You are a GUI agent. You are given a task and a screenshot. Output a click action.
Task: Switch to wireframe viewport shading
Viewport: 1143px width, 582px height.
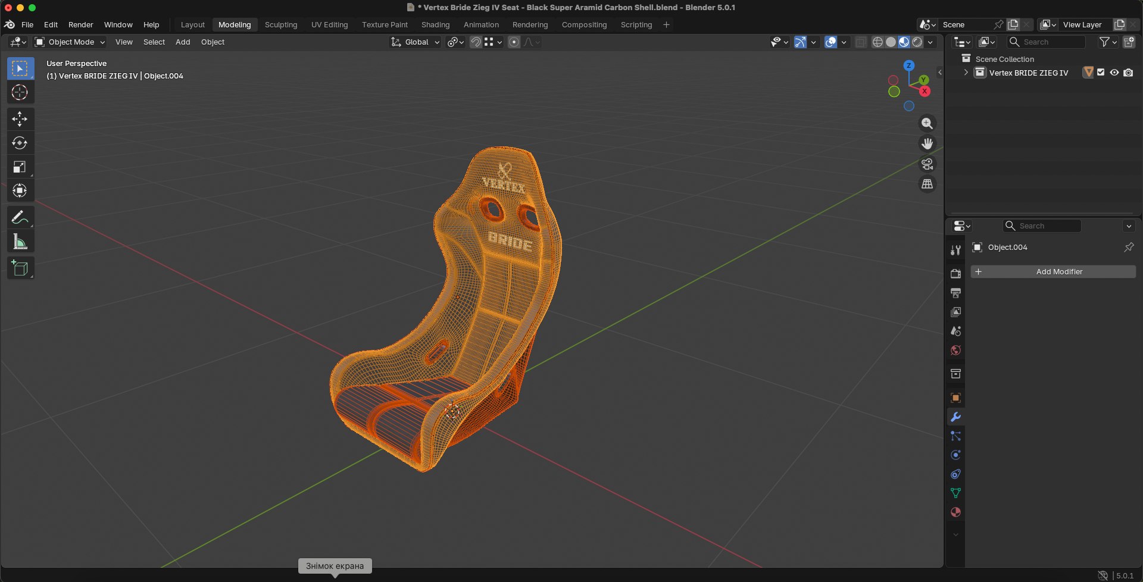(877, 42)
